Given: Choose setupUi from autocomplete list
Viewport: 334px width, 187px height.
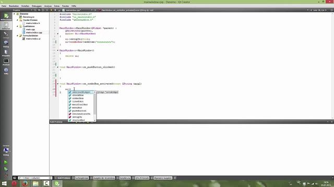Looking at the screenshot, I should pos(81,117).
